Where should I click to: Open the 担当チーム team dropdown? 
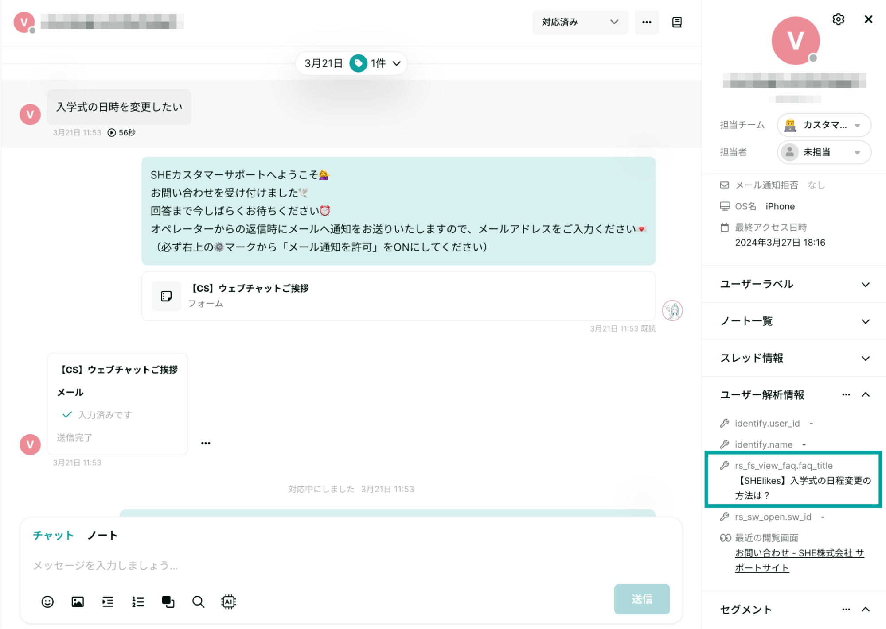tap(824, 125)
